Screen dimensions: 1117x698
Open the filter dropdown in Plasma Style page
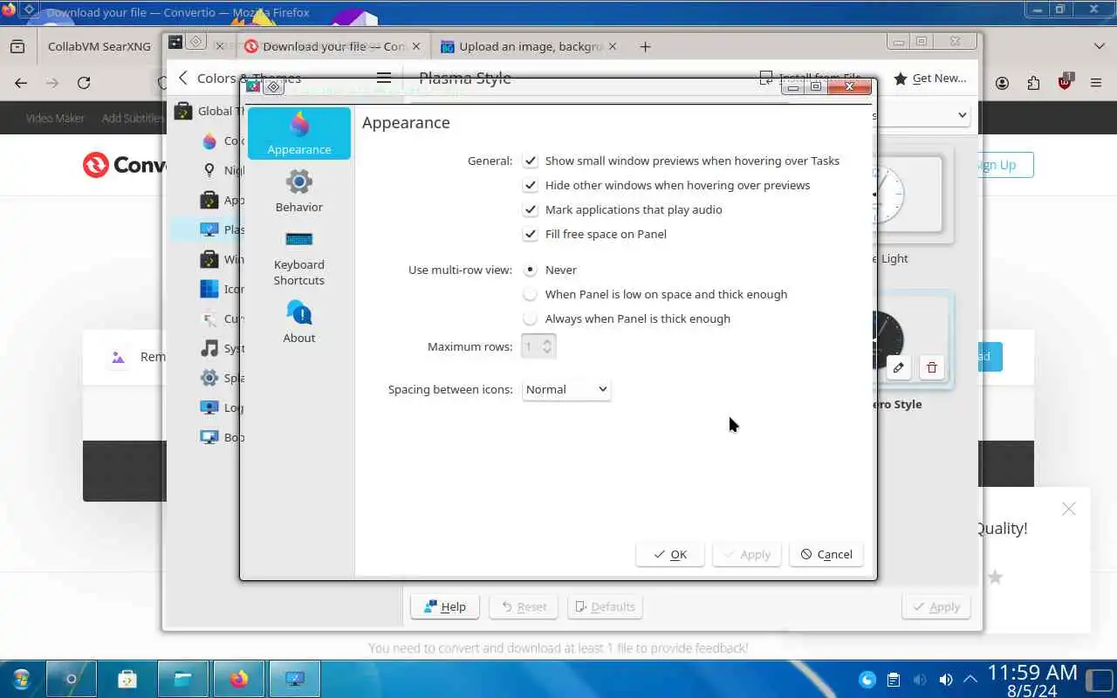click(924, 114)
